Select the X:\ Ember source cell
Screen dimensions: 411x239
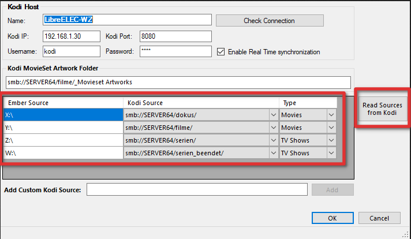tap(63, 115)
